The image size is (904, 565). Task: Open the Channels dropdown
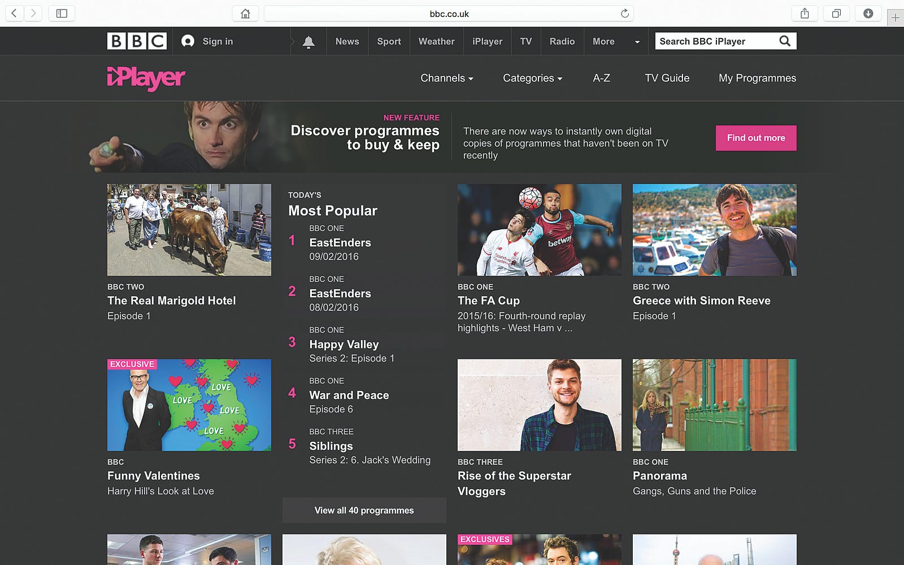point(446,78)
